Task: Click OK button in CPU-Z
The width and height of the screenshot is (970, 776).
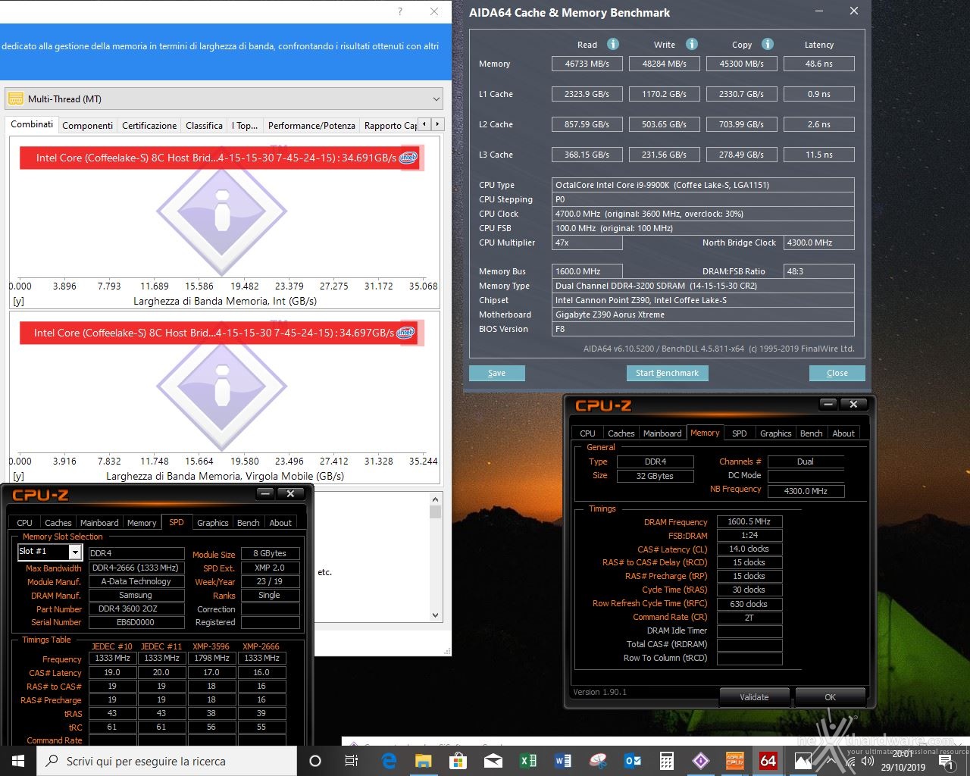Action: point(830,697)
